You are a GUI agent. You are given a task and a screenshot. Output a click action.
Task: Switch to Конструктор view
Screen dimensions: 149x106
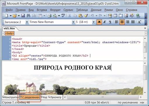point(10,97)
